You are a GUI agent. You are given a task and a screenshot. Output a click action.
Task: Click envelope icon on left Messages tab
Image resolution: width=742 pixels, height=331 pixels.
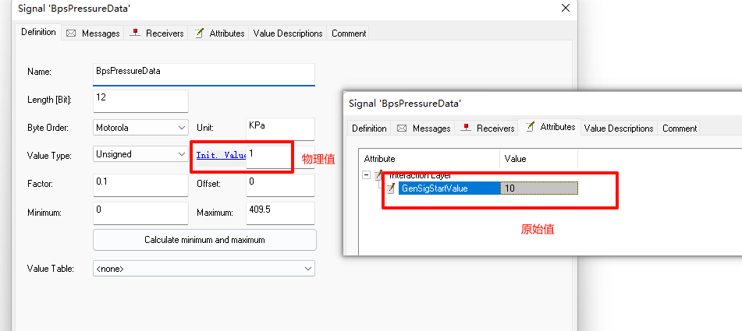click(71, 33)
